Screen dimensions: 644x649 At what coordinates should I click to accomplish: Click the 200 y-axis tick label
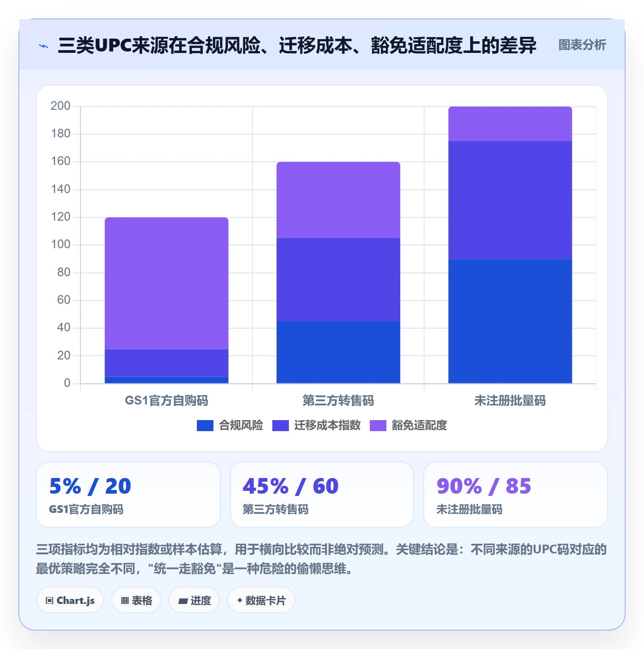pyautogui.click(x=61, y=106)
